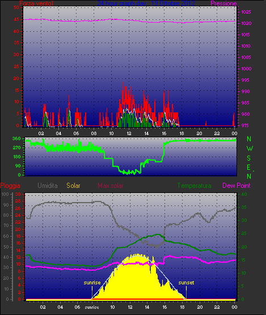Click the 270 wind direction axis value
The height and width of the screenshot is (315, 266).
pos(16,148)
